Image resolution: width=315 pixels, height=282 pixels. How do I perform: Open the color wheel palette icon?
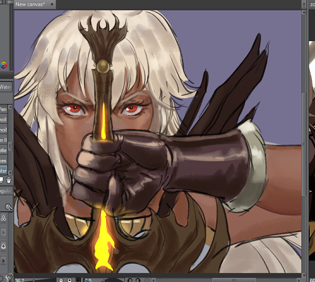point(3,65)
